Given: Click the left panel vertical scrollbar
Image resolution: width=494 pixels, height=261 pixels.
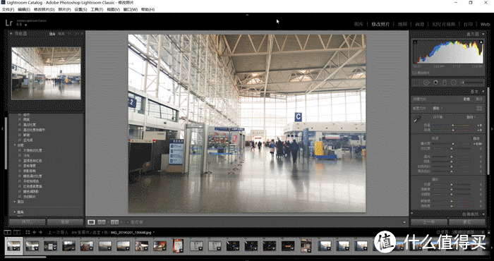Looking at the screenshot, I should coord(6,143).
